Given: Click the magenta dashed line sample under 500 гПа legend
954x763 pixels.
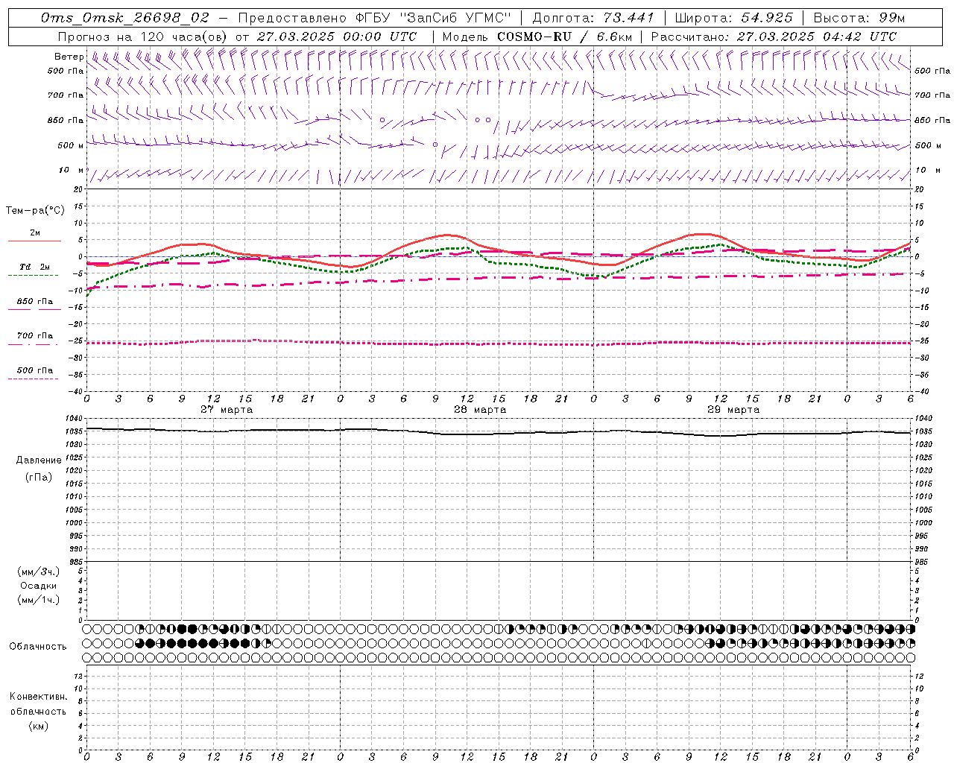Looking at the screenshot, I should click(x=33, y=379).
